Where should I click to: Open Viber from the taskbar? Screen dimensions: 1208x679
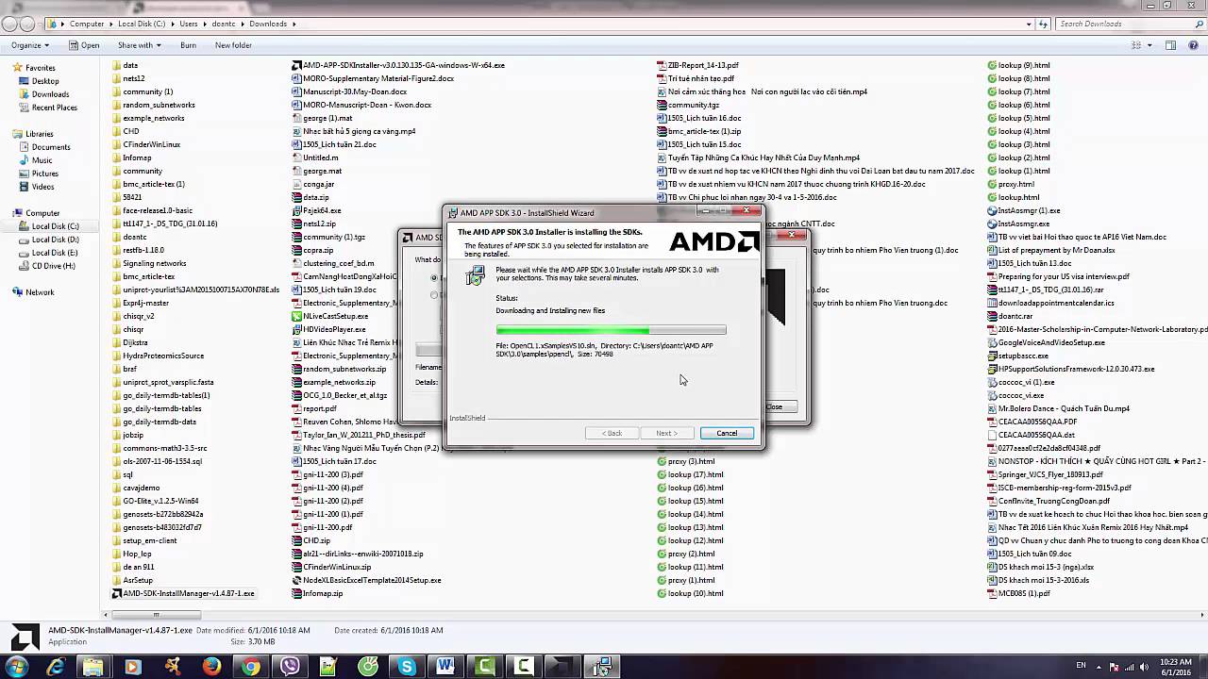290,666
